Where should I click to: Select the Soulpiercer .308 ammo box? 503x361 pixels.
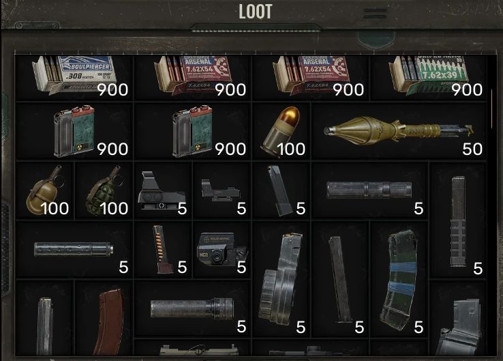(74, 77)
